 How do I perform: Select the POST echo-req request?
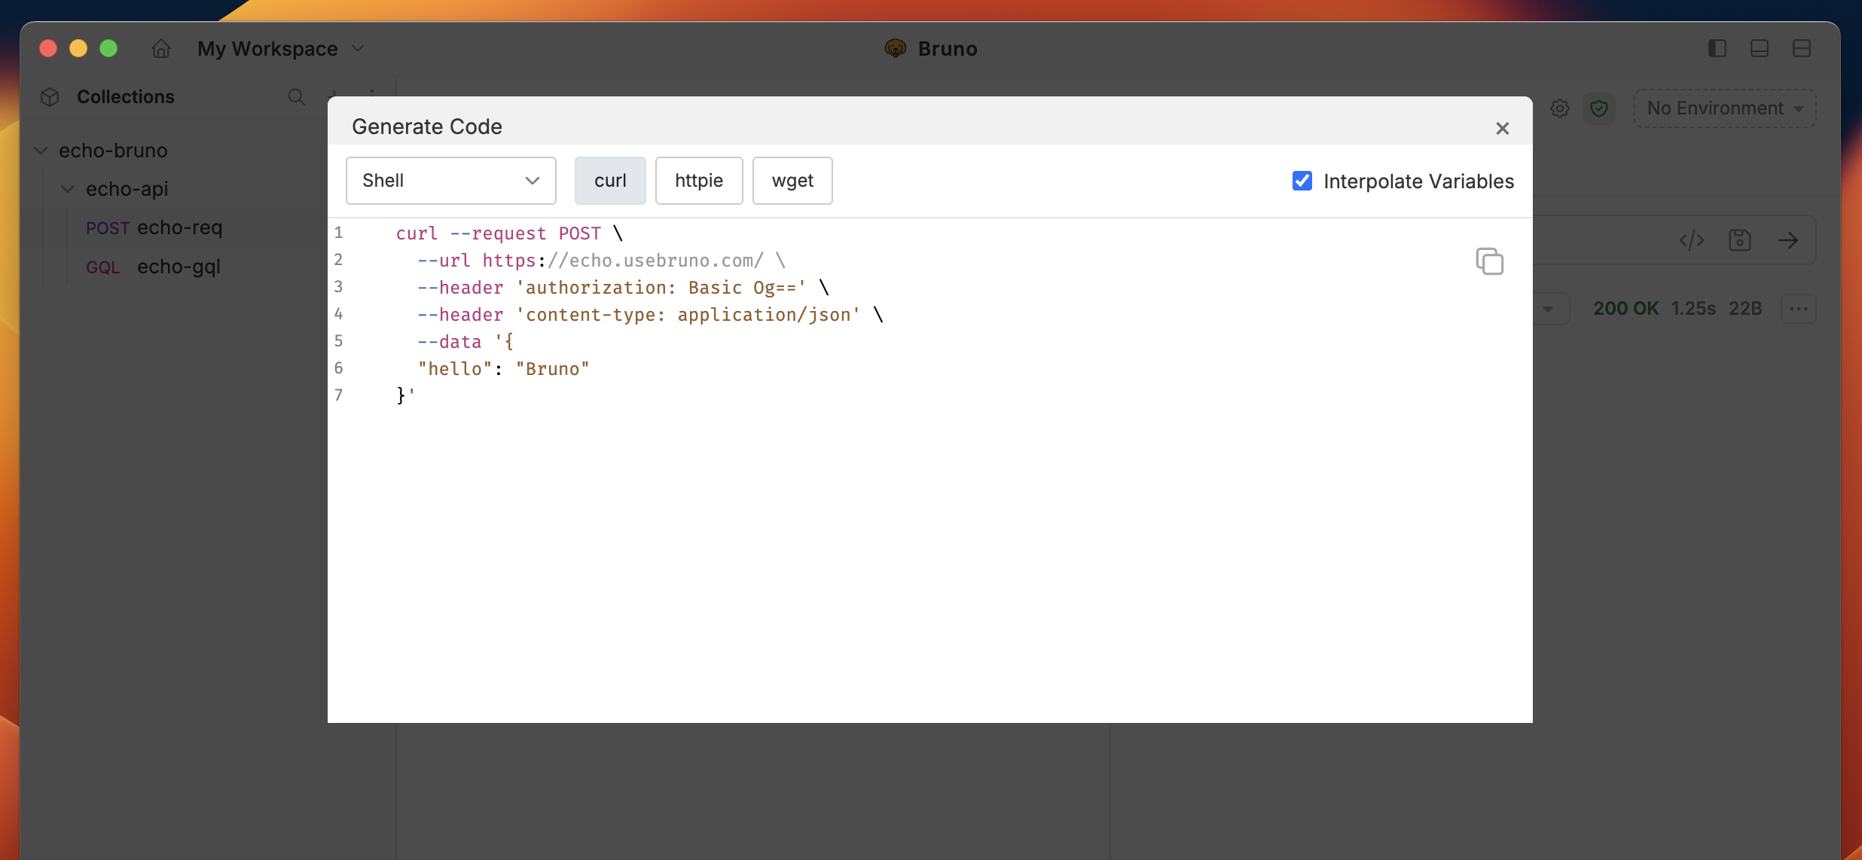(154, 227)
